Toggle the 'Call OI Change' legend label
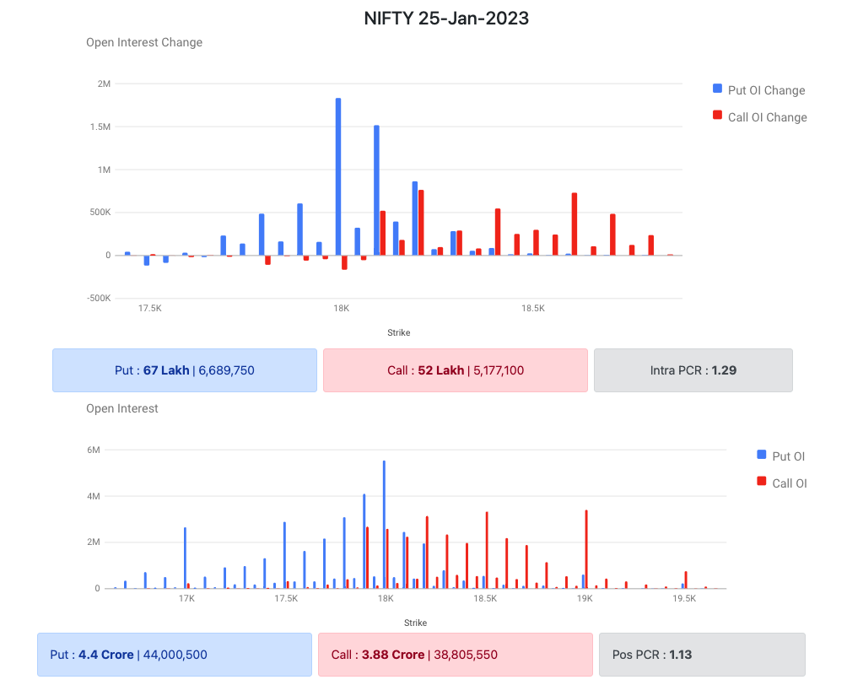Viewport: 847px width, 685px height. click(767, 117)
